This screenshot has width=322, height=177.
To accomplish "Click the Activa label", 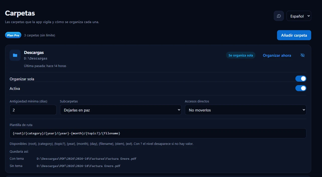I will [15, 88].
